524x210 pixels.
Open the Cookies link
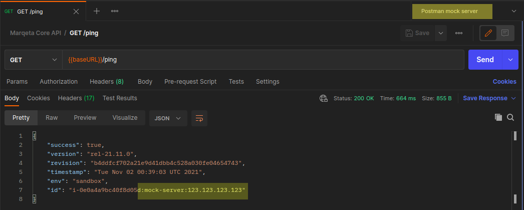(x=504, y=82)
